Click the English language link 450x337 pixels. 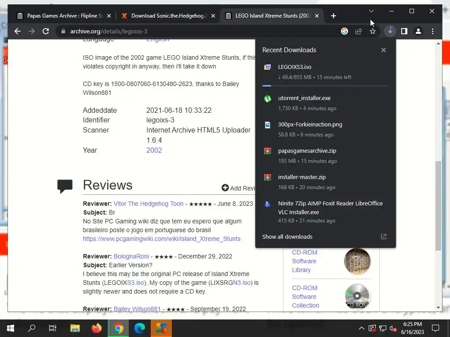[158, 40]
